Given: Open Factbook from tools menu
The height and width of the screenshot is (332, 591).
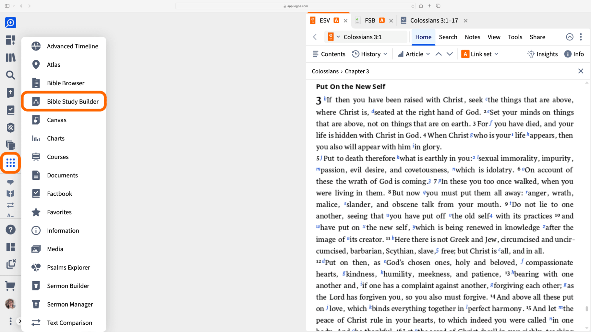Looking at the screenshot, I should pyautogui.click(x=64, y=194).
